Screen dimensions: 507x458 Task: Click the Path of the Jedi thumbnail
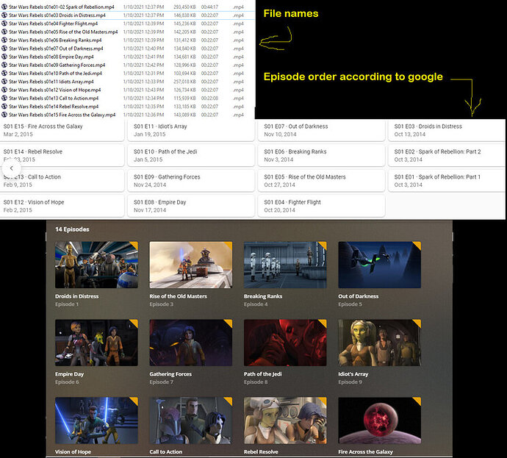[x=285, y=343]
